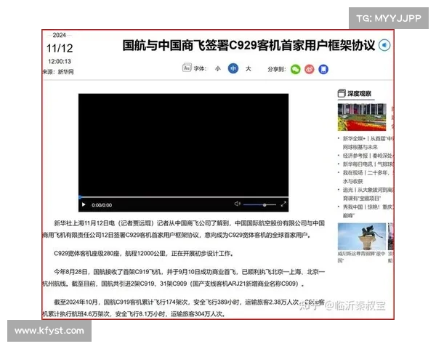Click the source label 来源：新华网
The height and width of the screenshot is (349, 436).
point(58,72)
